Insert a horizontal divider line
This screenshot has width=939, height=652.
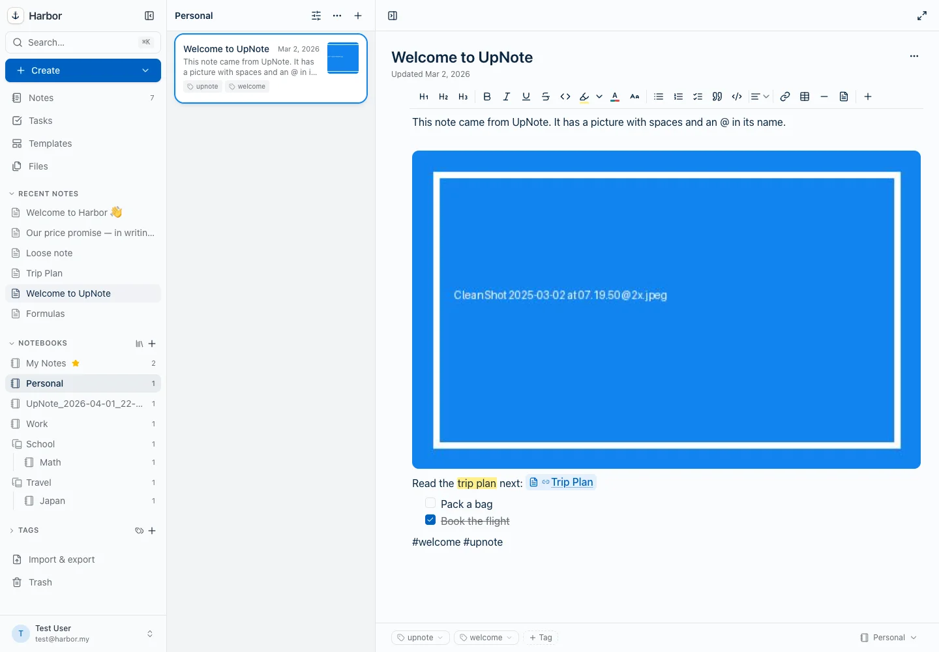[x=824, y=96]
